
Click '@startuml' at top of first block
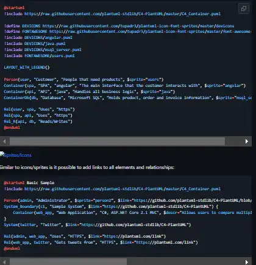pyautogui.click(x=14, y=8)
